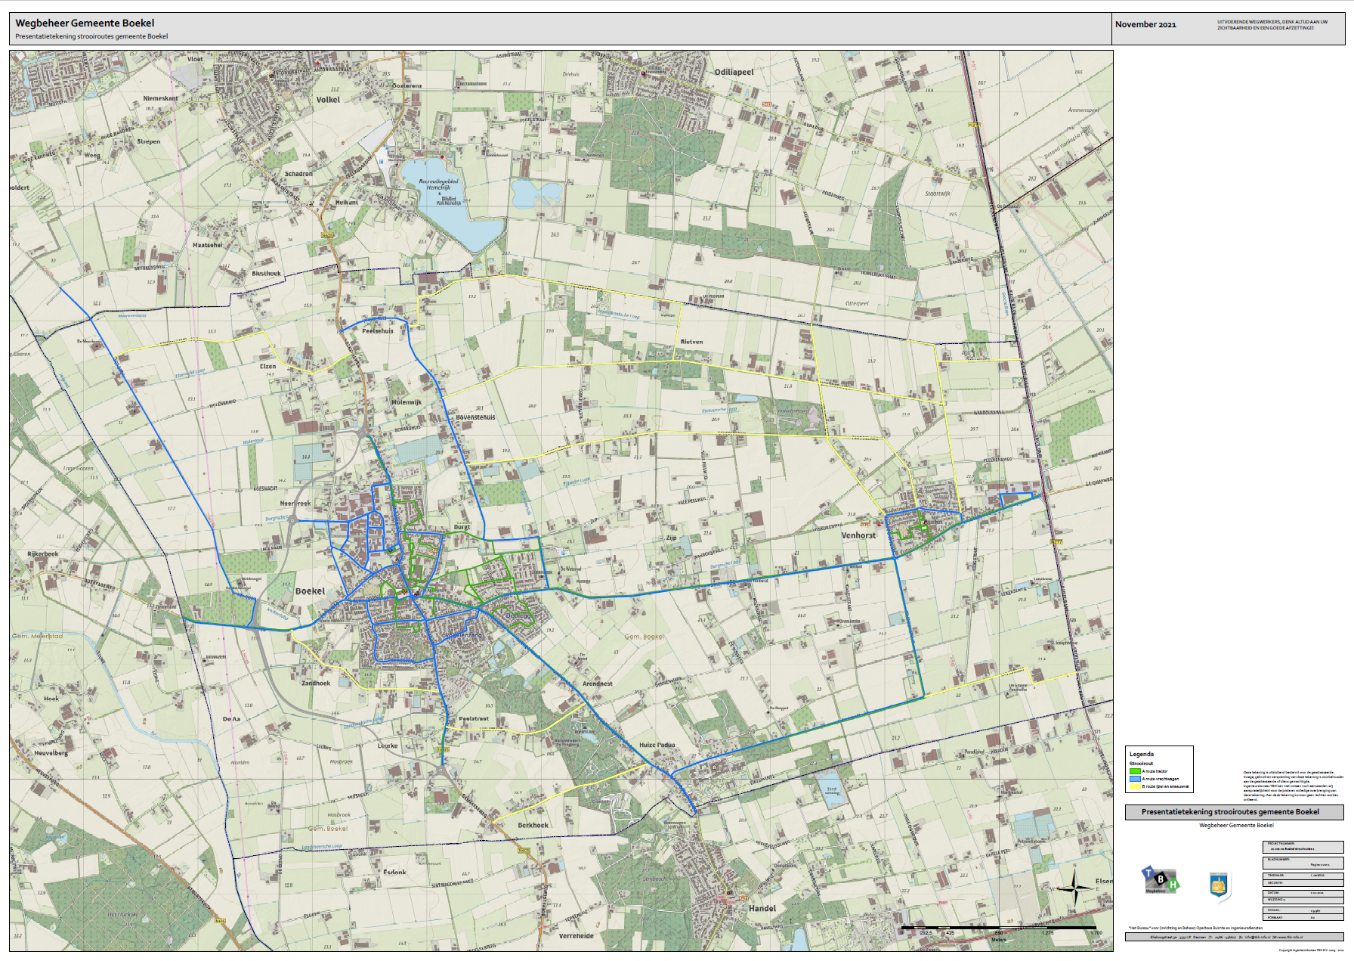The image size is (1354, 961).
Task: Click the Presentatietekening title block banner
Action: [1234, 812]
